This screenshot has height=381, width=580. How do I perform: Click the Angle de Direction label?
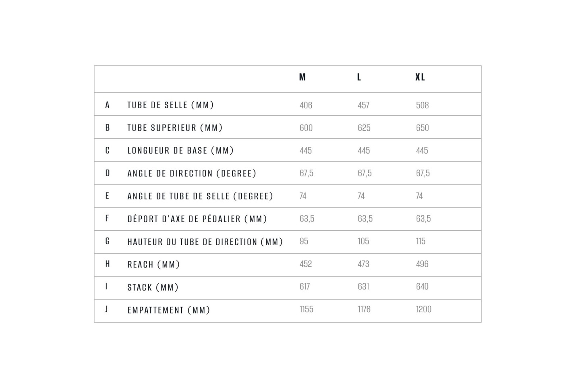(x=192, y=174)
